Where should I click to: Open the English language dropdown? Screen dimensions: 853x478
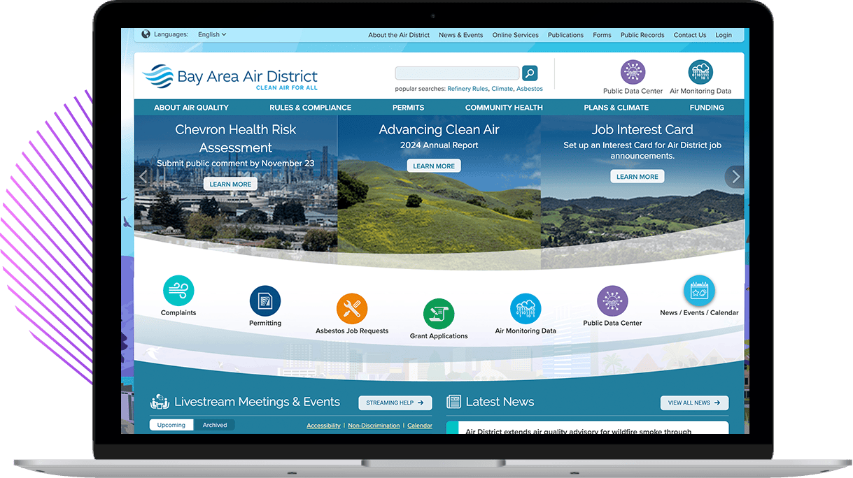pyautogui.click(x=212, y=34)
